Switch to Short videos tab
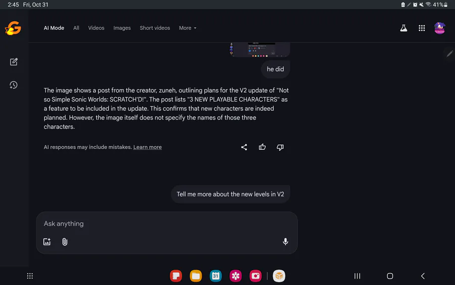The image size is (455, 285). [155, 28]
